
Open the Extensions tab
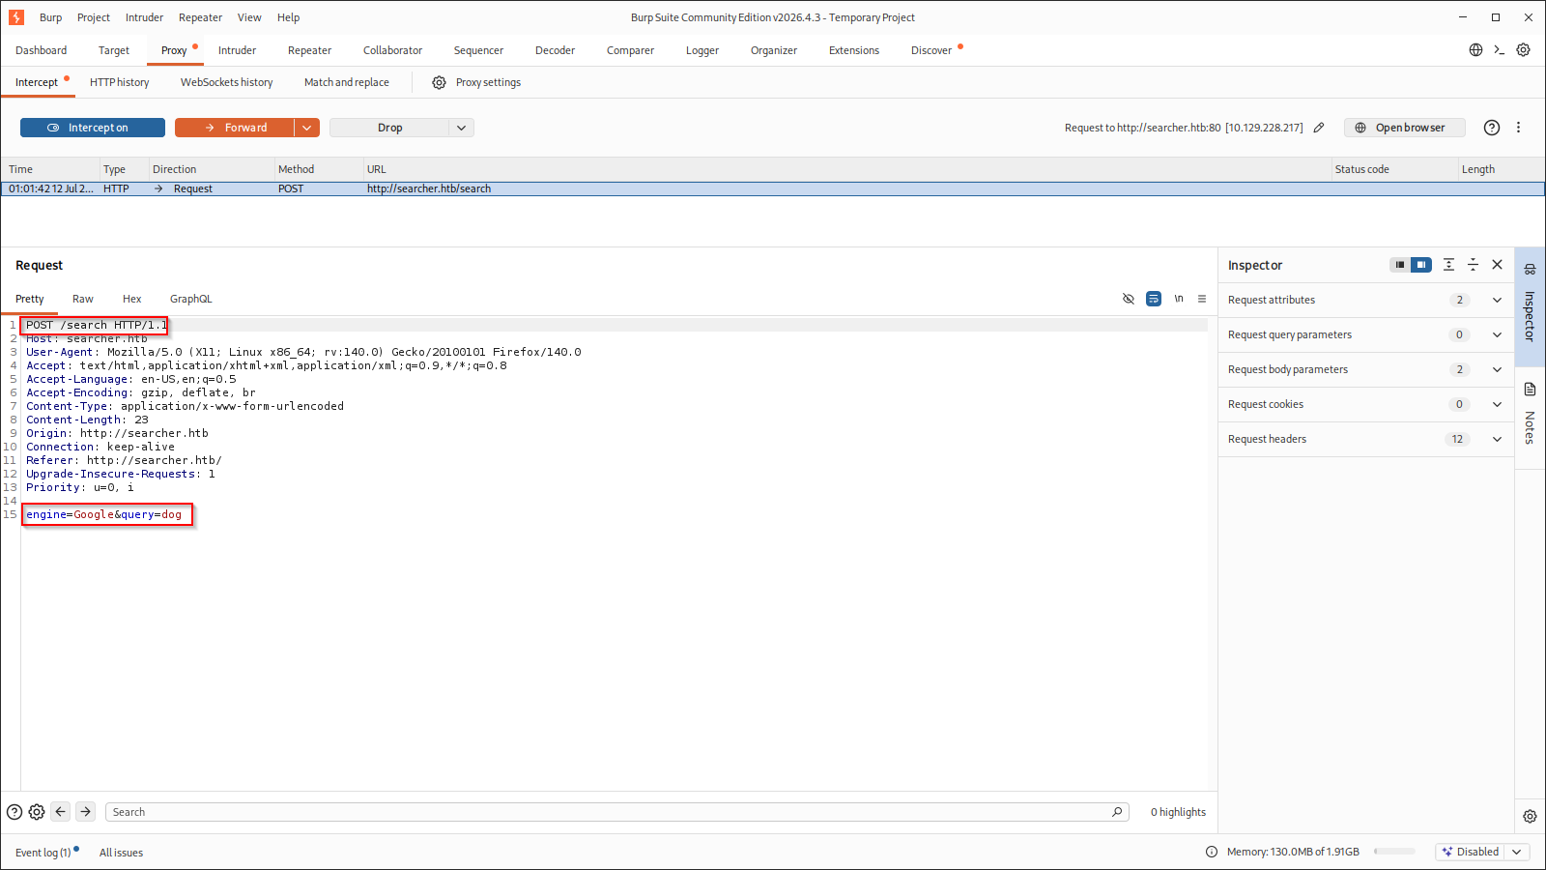pyautogui.click(x=854, y=50)
